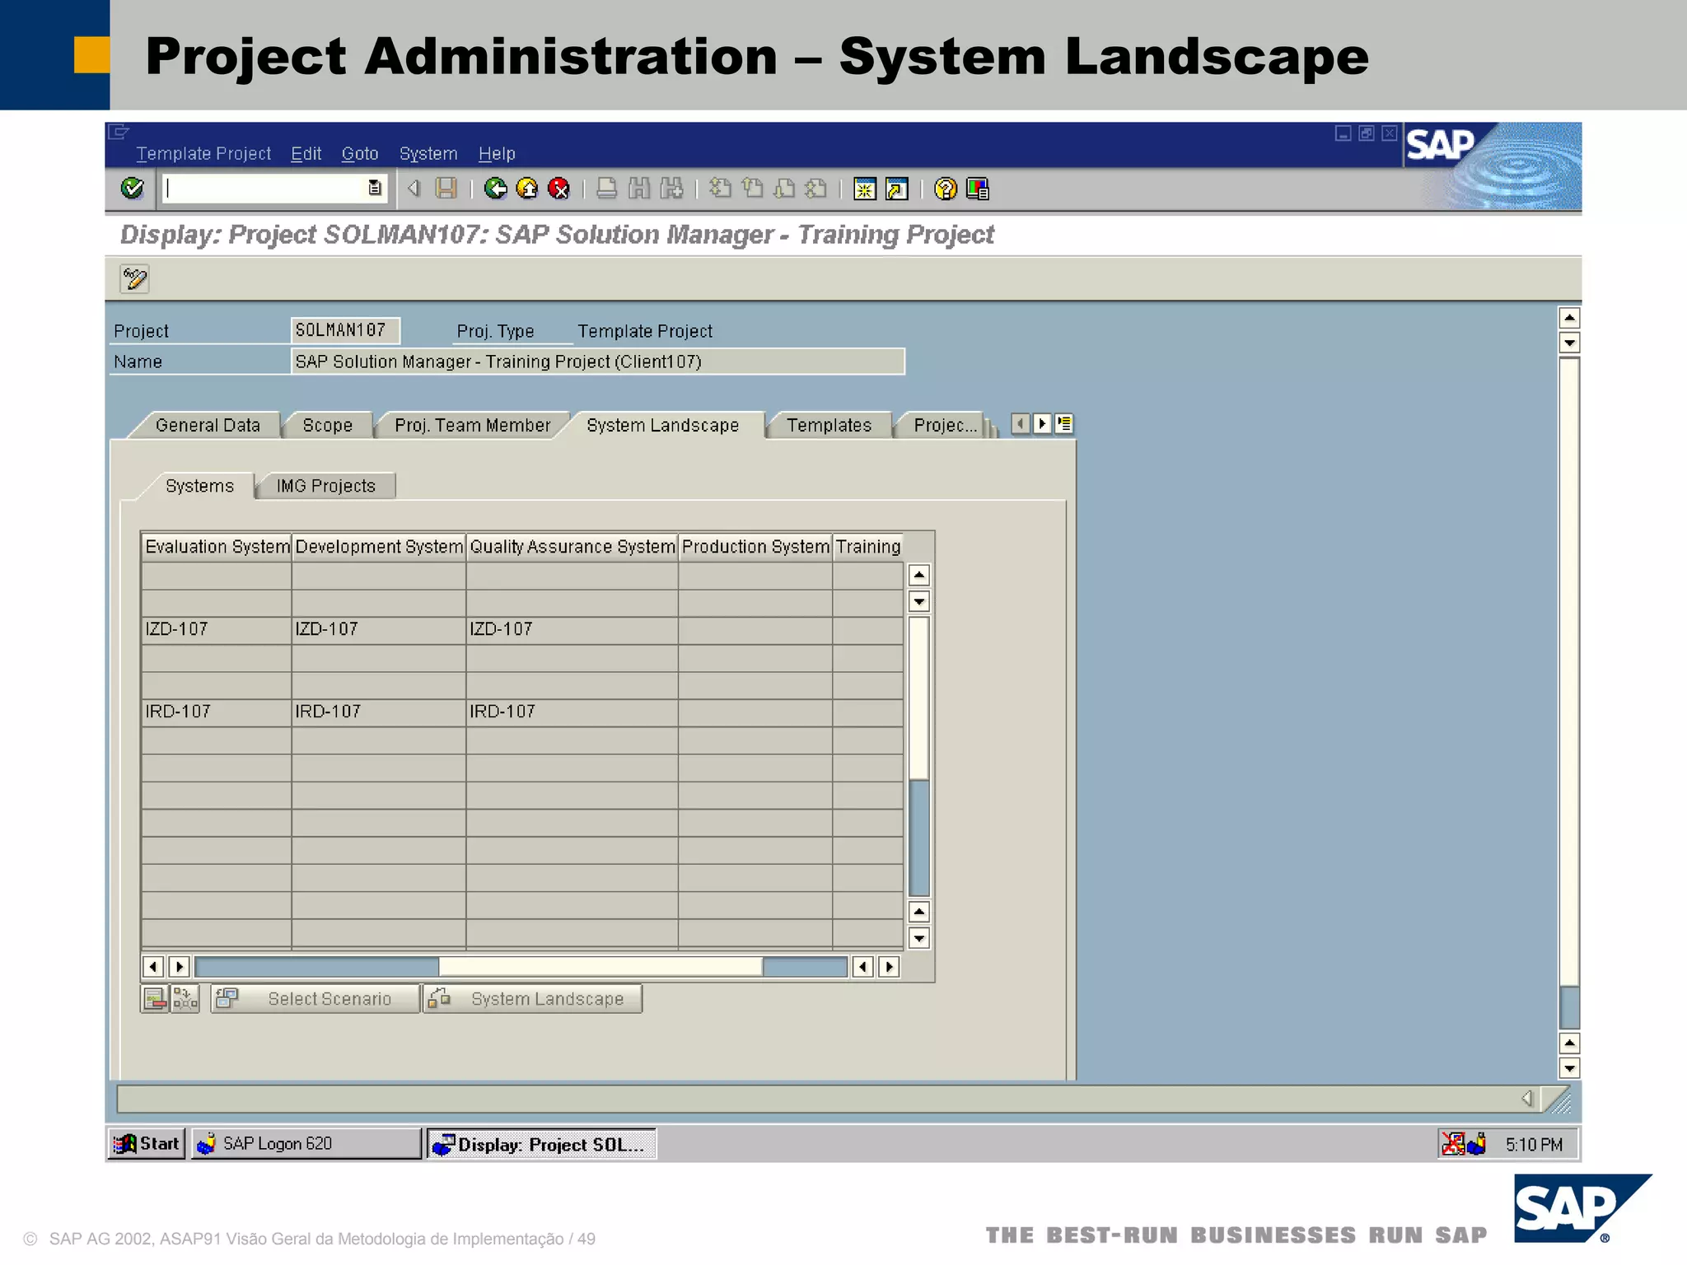Click the Development System column header
The width and height of the screenshot is (1687, 1265).
[379, 547]
